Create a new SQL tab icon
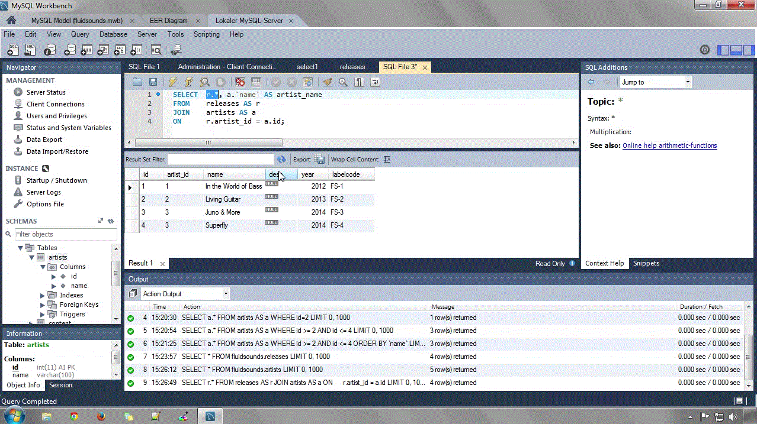757x424 pixels. (12, 50)
